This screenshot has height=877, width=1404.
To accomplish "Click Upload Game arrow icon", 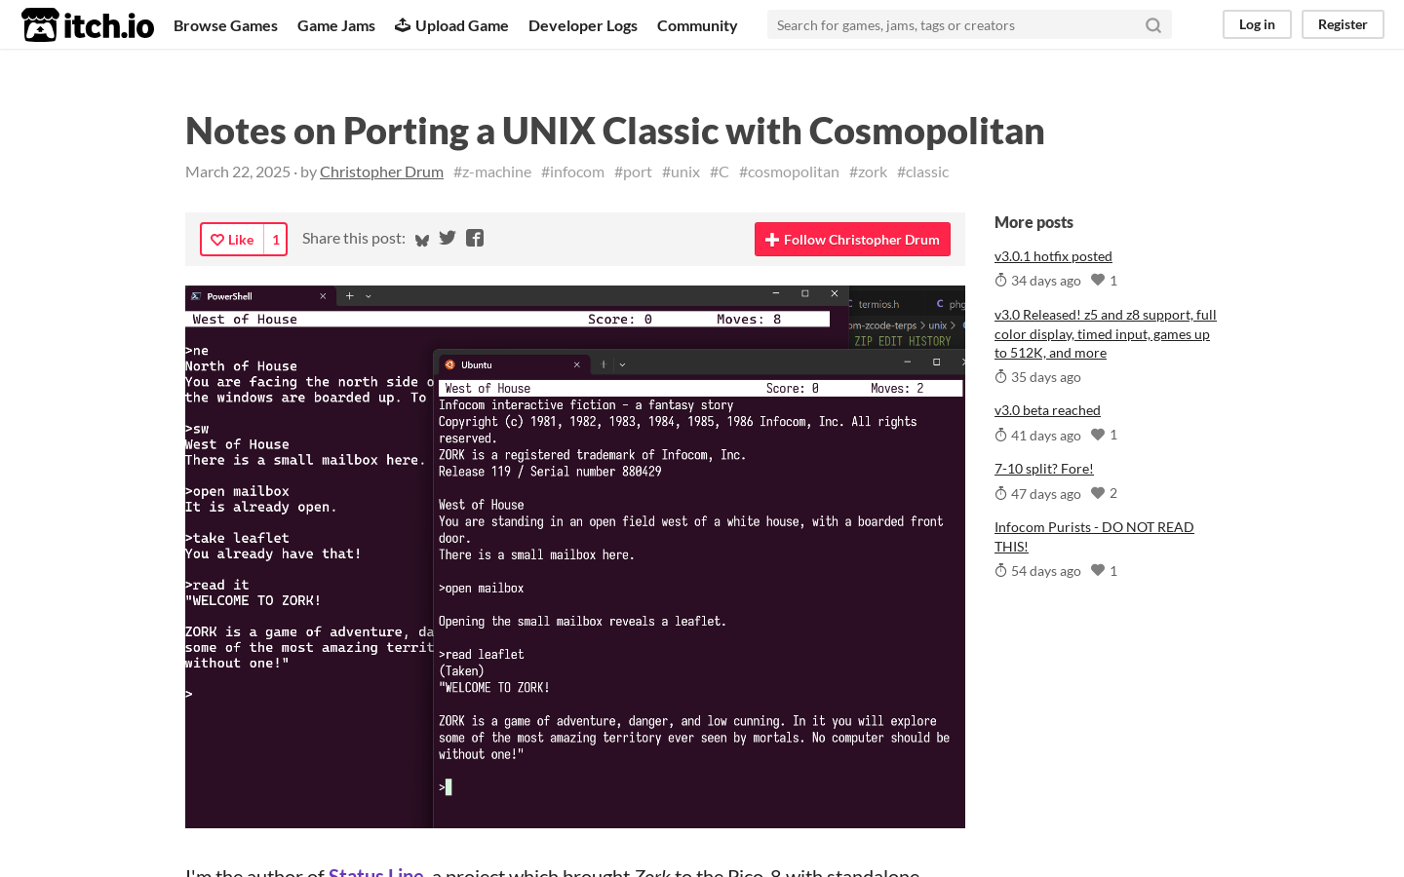I will [x=403, y=24].
